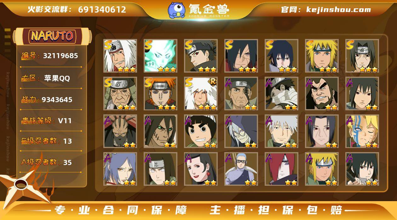397x220 pixels.
Task: Open the kejinshou.com website link
Action: click(338, 9)
